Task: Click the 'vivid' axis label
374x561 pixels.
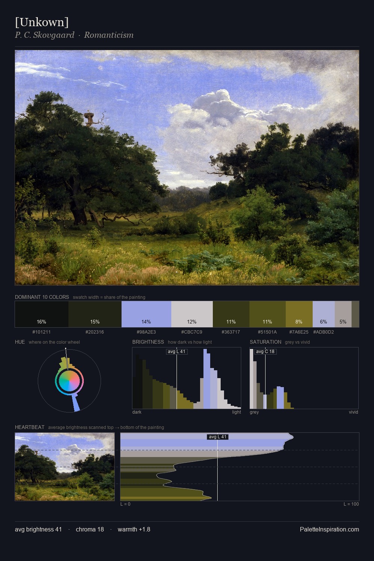Action: [x=353, y=412]
